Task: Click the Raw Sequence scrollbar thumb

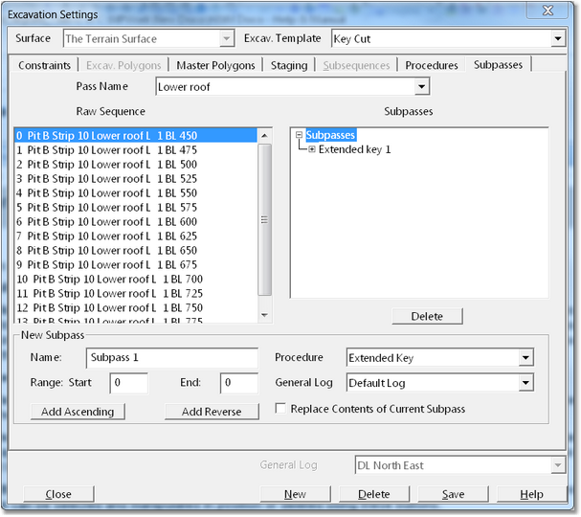Action: [264, 220]
